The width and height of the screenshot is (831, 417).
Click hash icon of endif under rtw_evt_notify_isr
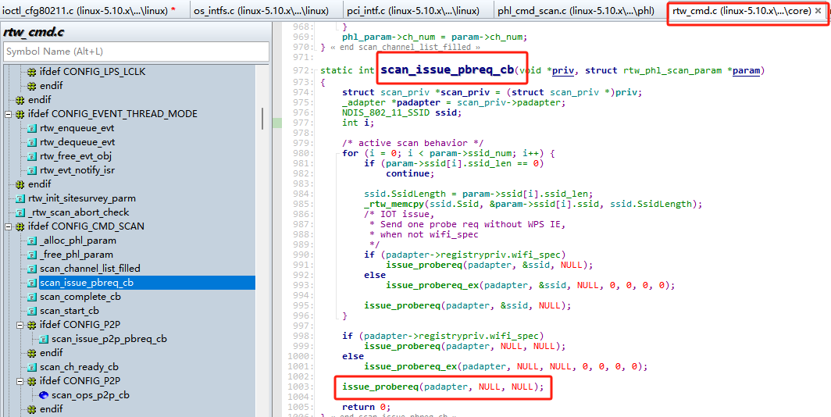tap(20, 184)
